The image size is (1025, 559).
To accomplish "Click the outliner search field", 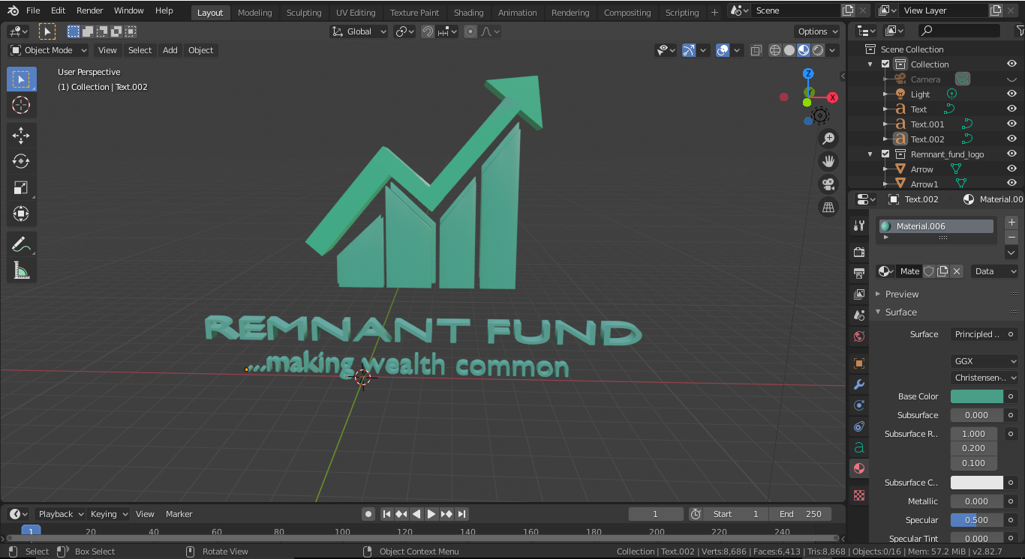I will pyautogui.click(x=960, y=31).
